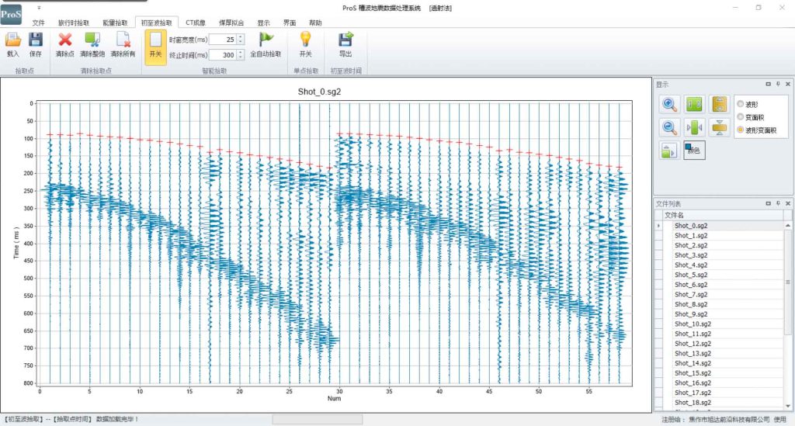The width and height of the screenshot is (795, 426).
Task: Click the file list vertical scrollbar thumb
Action: click(788, 282)
